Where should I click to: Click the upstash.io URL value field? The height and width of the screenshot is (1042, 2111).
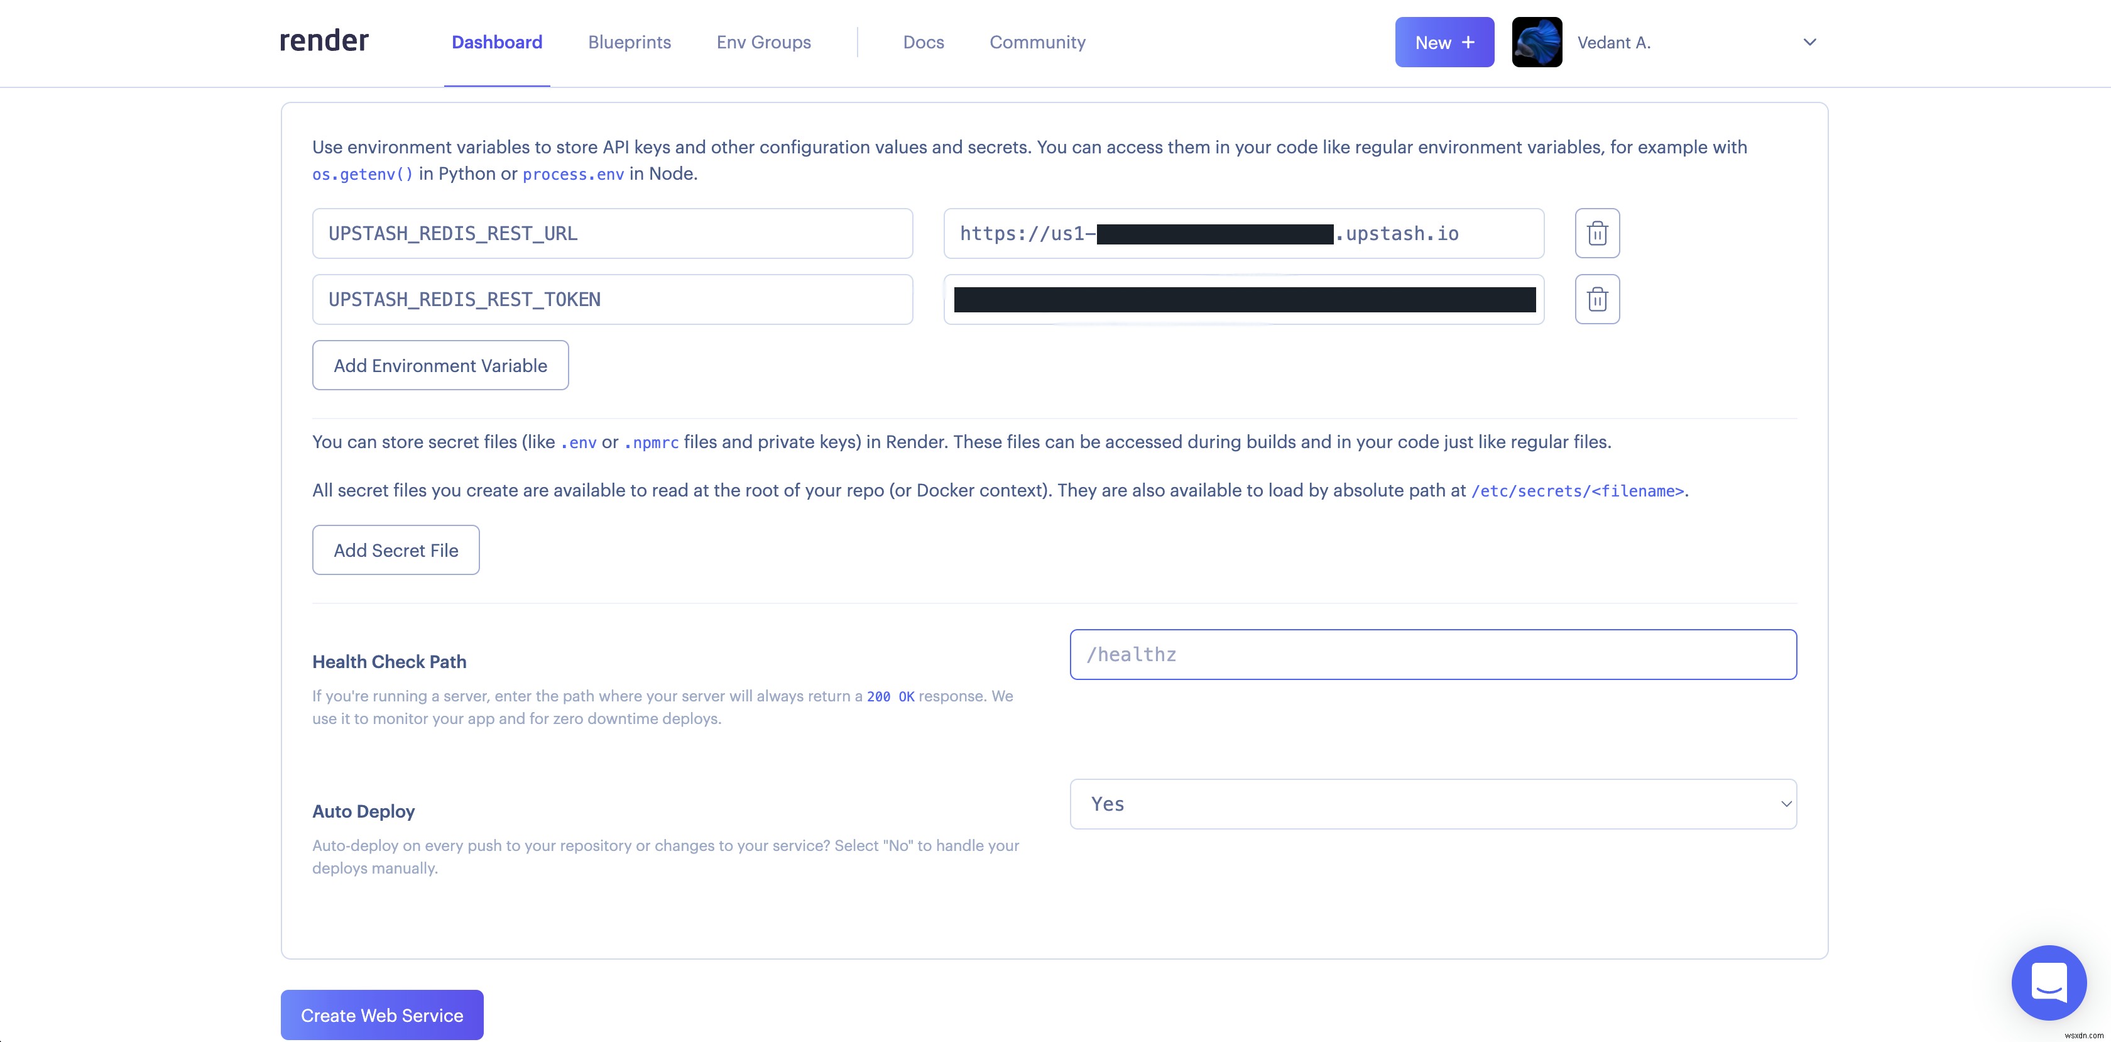coord(1244,234)
